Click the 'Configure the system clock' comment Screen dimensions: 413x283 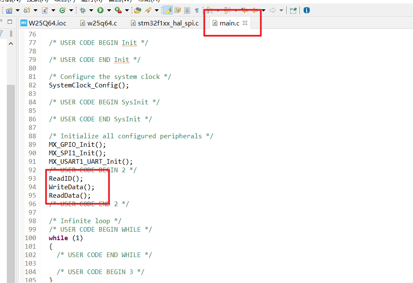point(110,77)
